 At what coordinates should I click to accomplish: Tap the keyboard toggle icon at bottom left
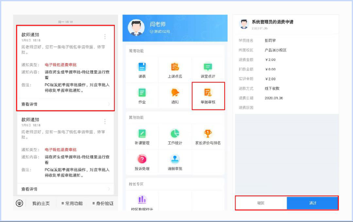[19, 203]
